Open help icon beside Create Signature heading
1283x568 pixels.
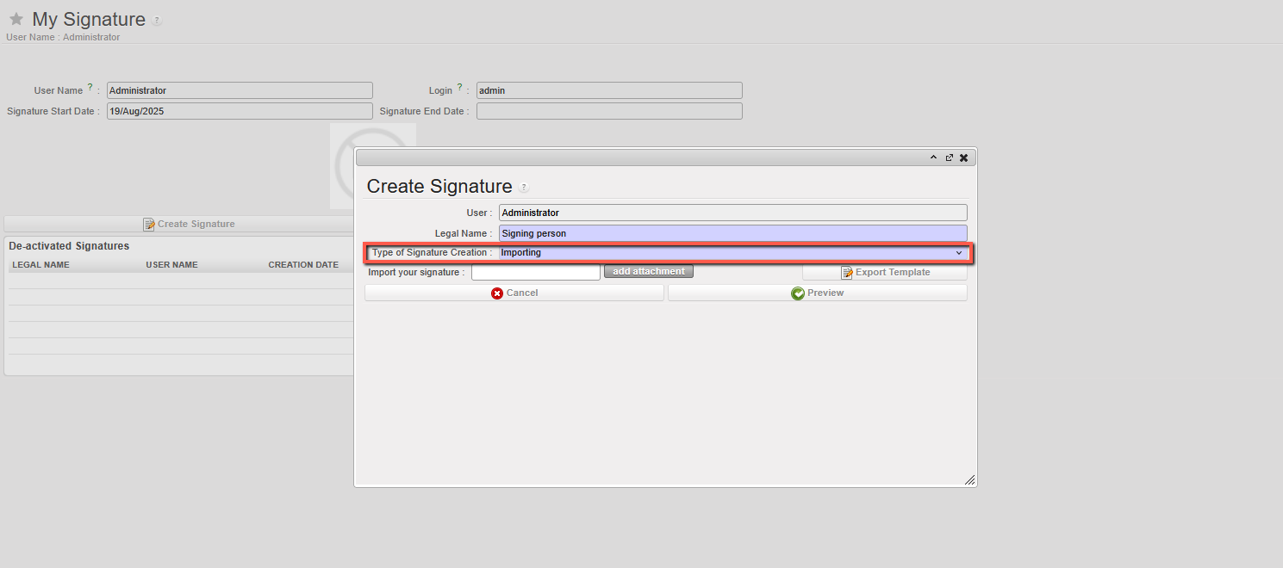(x=524, y=187)
